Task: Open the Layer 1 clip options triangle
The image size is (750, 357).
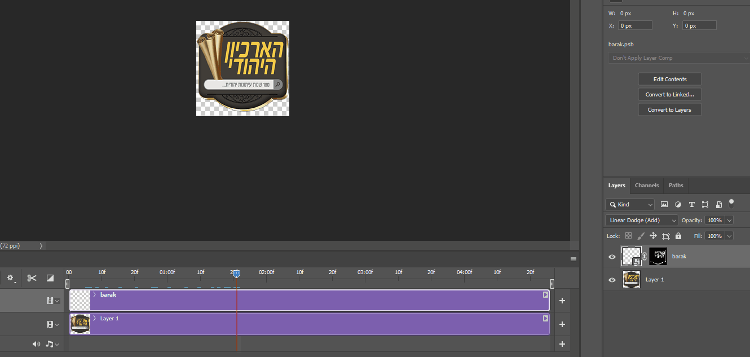Action: [545, 319]
